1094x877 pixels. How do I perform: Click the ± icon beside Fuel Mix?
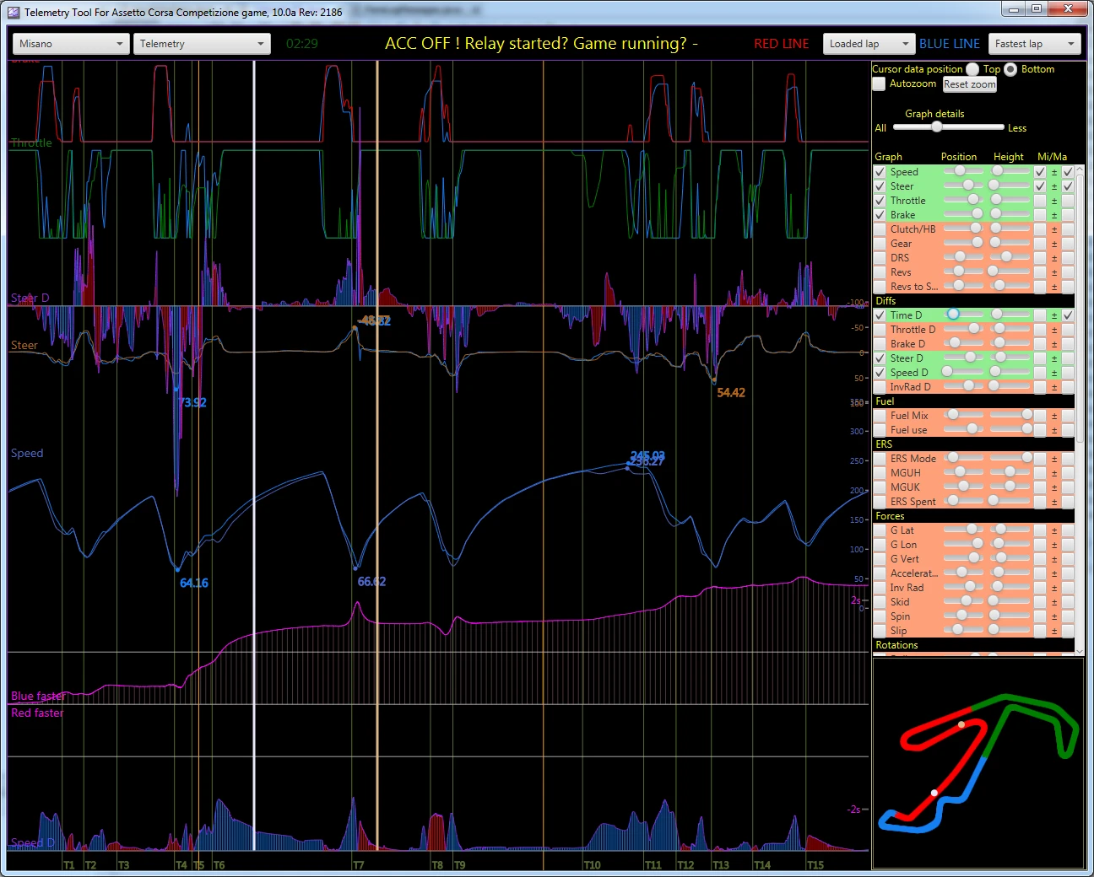(x=1053, y=415)
